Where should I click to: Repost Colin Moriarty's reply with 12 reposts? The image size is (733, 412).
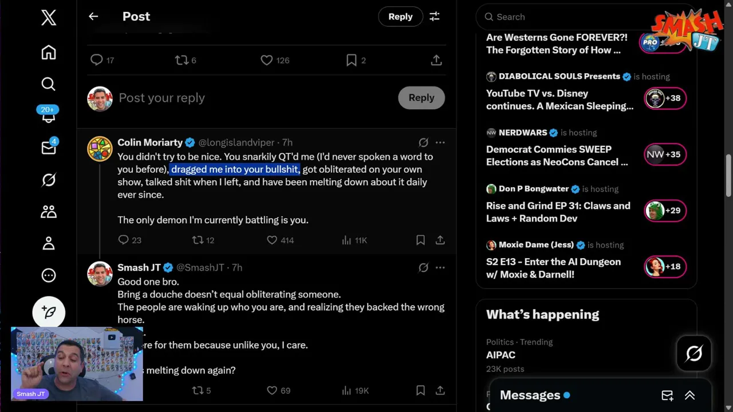197,240
